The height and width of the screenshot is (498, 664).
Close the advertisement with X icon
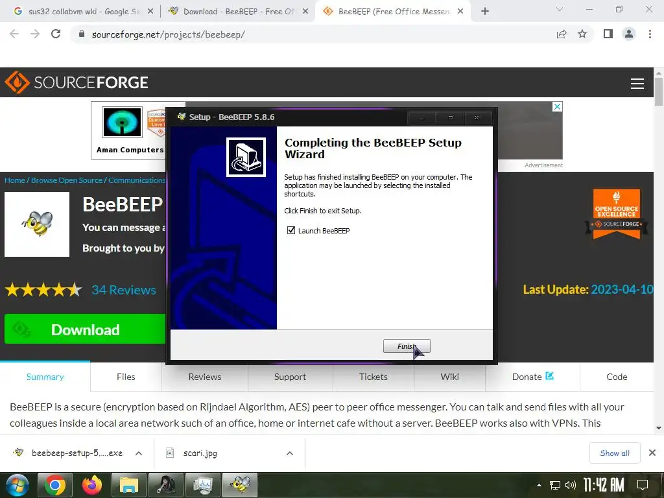click(557, 107)
